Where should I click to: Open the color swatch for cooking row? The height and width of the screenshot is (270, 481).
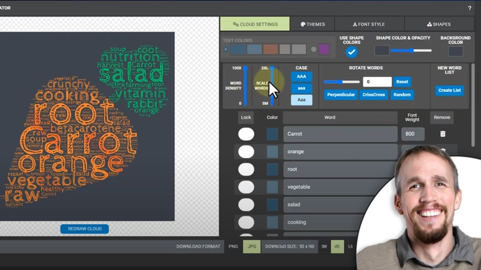[x=272, y=222]
